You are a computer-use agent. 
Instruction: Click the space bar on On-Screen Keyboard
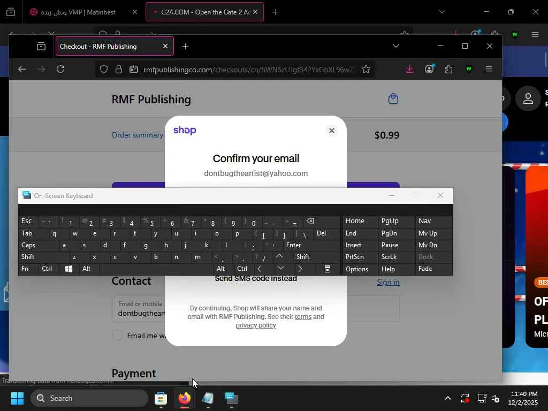[x=156, y=269]
